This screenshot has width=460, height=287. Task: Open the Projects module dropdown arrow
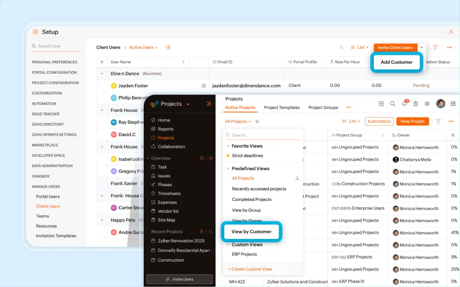click(x=188, y=104)
